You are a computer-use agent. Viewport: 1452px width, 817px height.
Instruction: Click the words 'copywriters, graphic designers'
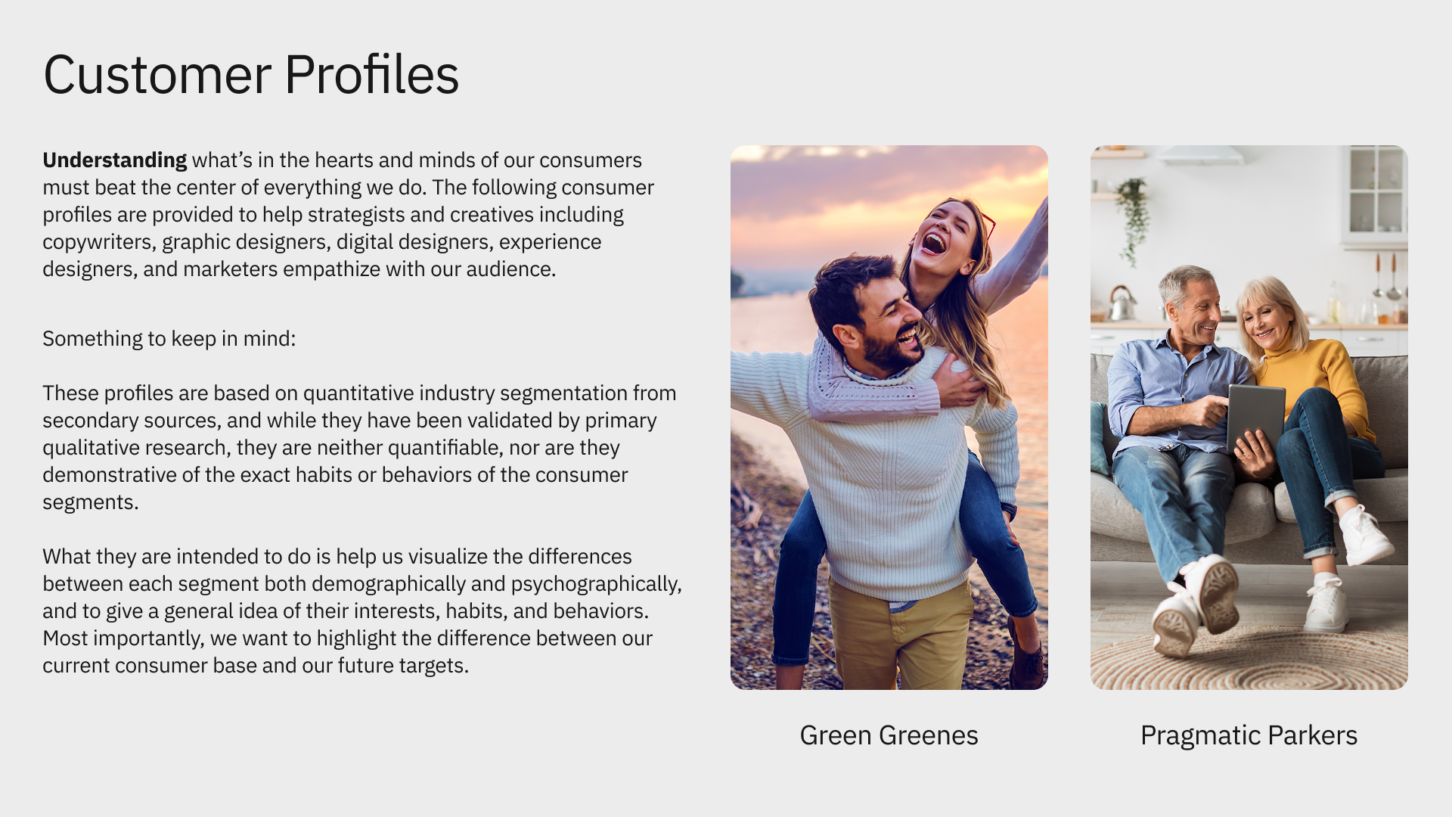point(186,242)
